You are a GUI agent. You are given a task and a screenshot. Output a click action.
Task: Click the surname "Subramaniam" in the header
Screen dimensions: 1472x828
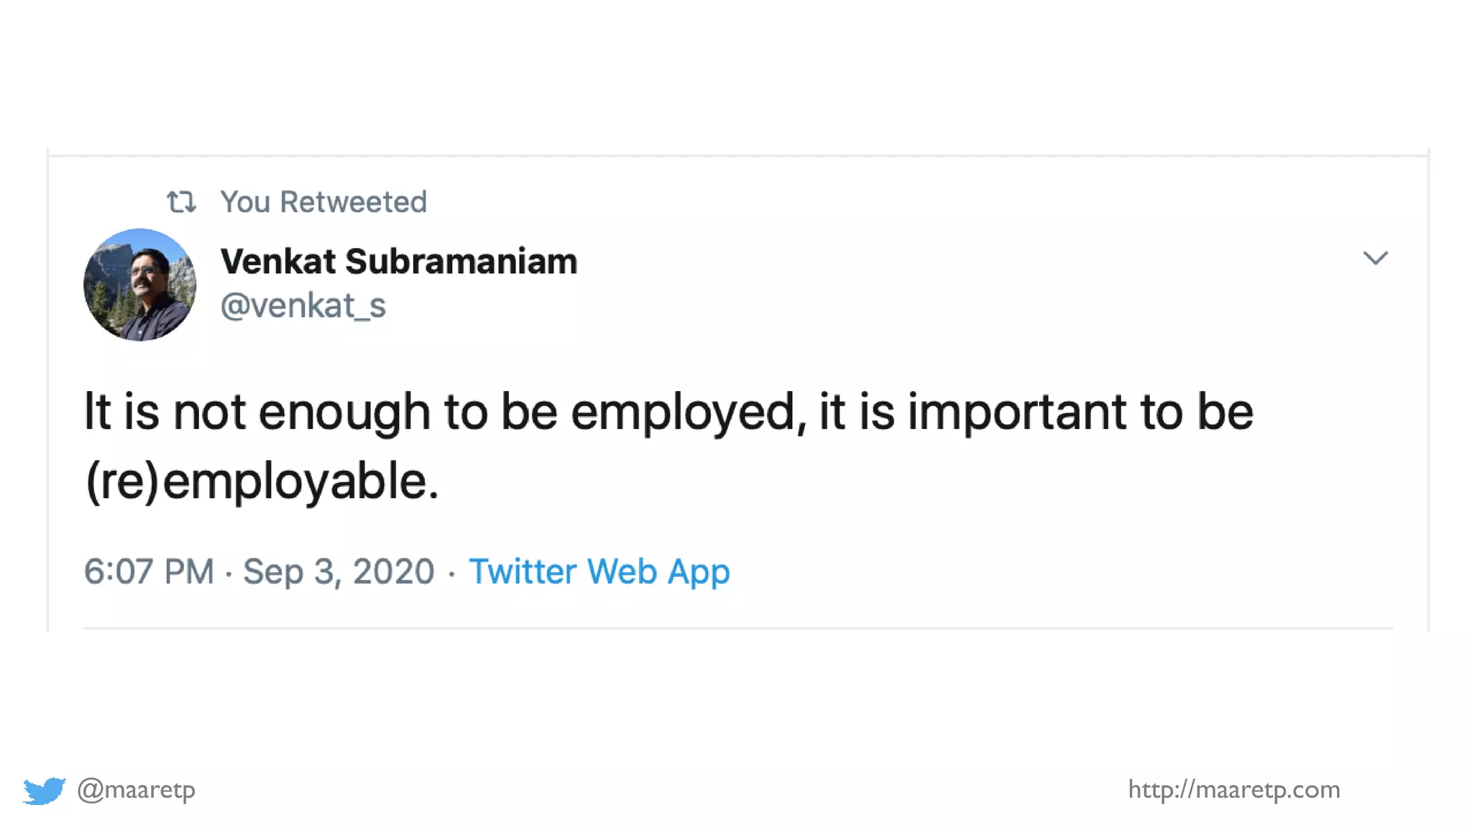point(461,261)
